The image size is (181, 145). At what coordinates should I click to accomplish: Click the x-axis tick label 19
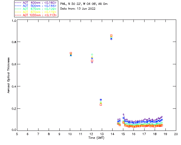pyautogui.click(x=165, y=134)
